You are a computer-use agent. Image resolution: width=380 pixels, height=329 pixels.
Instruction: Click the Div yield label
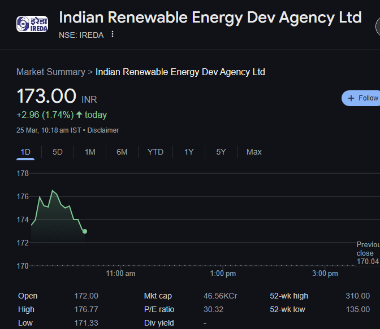[159, 323]
